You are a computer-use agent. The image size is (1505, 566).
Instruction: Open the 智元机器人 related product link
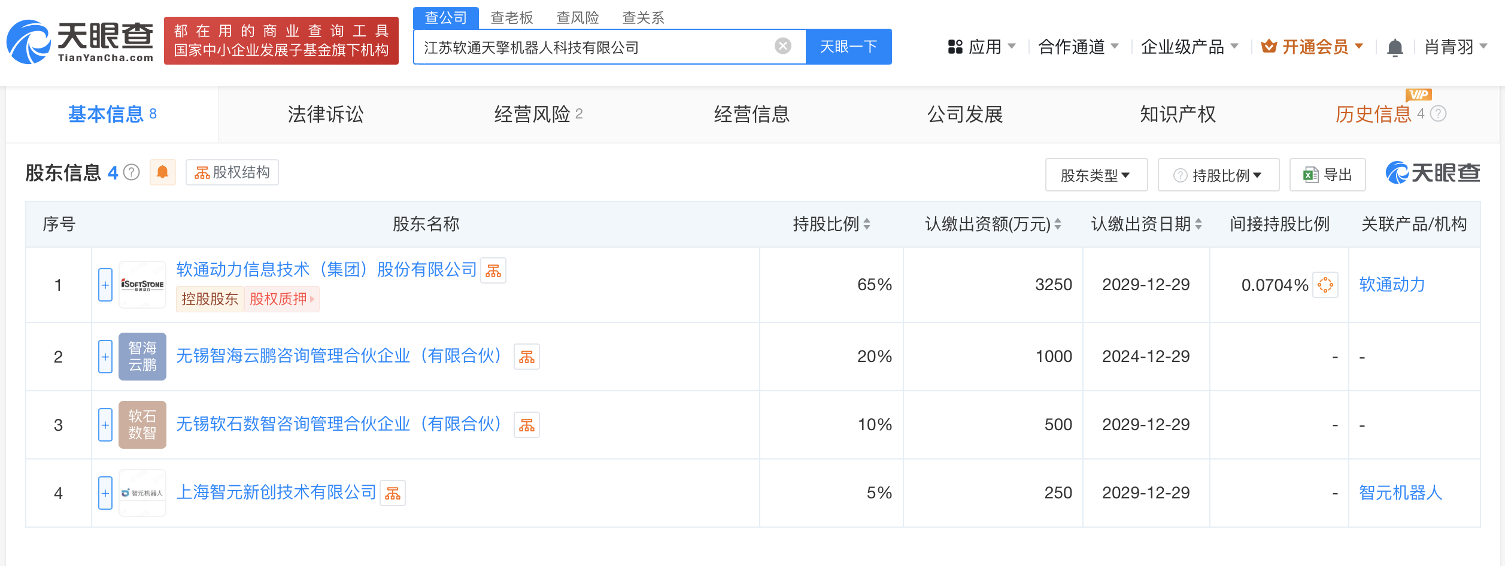pos(1400,493)
